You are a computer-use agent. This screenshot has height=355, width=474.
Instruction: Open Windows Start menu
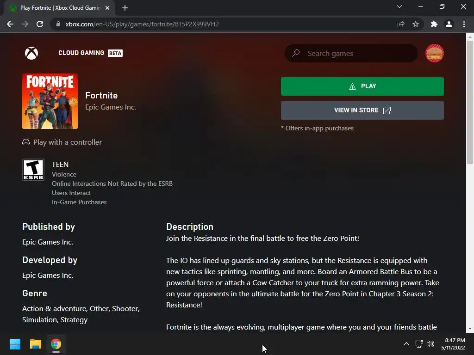[x=15, y=344]
